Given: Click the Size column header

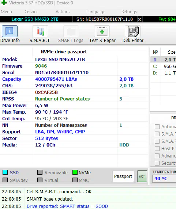Looking at the screenshot, I should (x=172, y=52).
